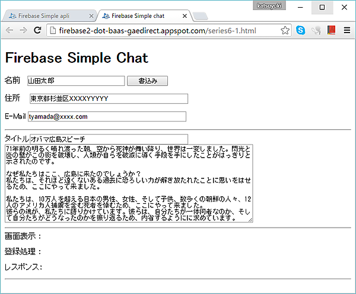This screenshot has height=294, width=356.
Task: Open the Chrome hamburger menu
Action: pos(347,30)
